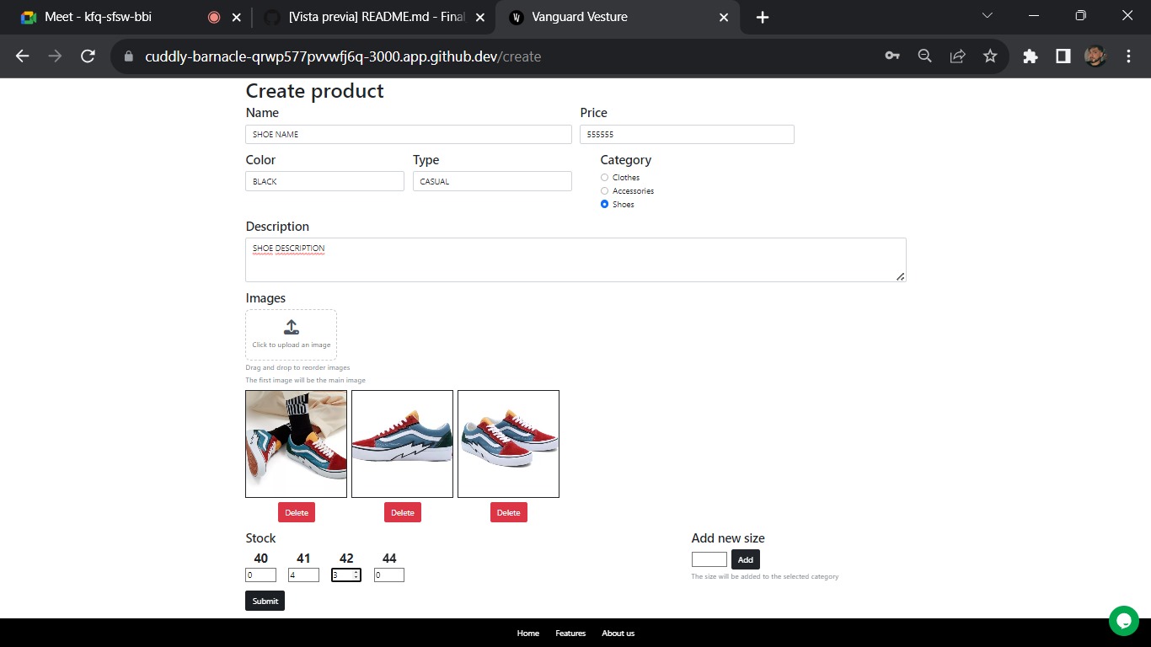Click stock field for size 41

(x=303, y=575)
